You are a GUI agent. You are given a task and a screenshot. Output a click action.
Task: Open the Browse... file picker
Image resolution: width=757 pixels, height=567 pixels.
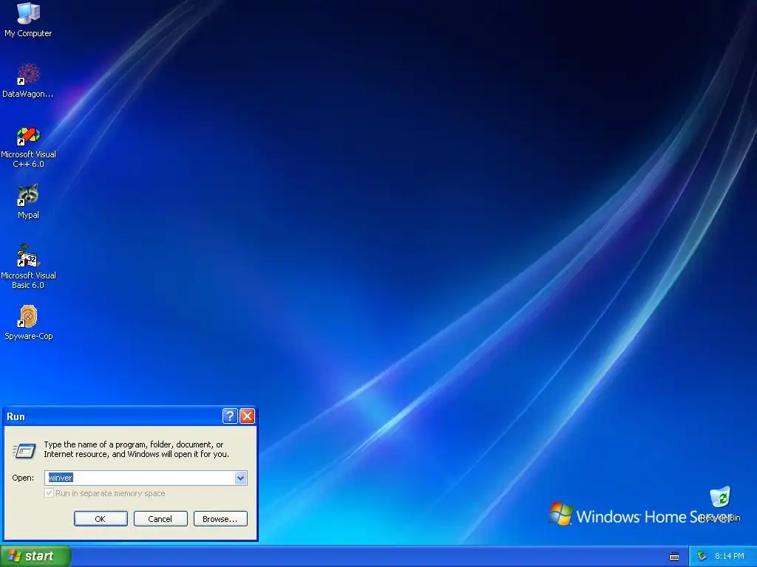[220, 519]
